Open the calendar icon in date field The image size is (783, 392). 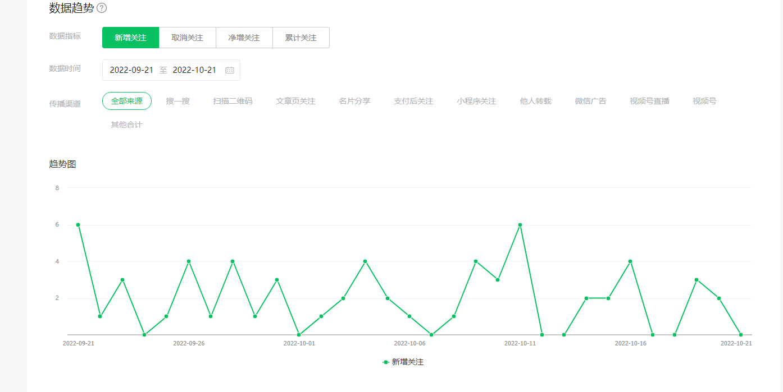230,70
